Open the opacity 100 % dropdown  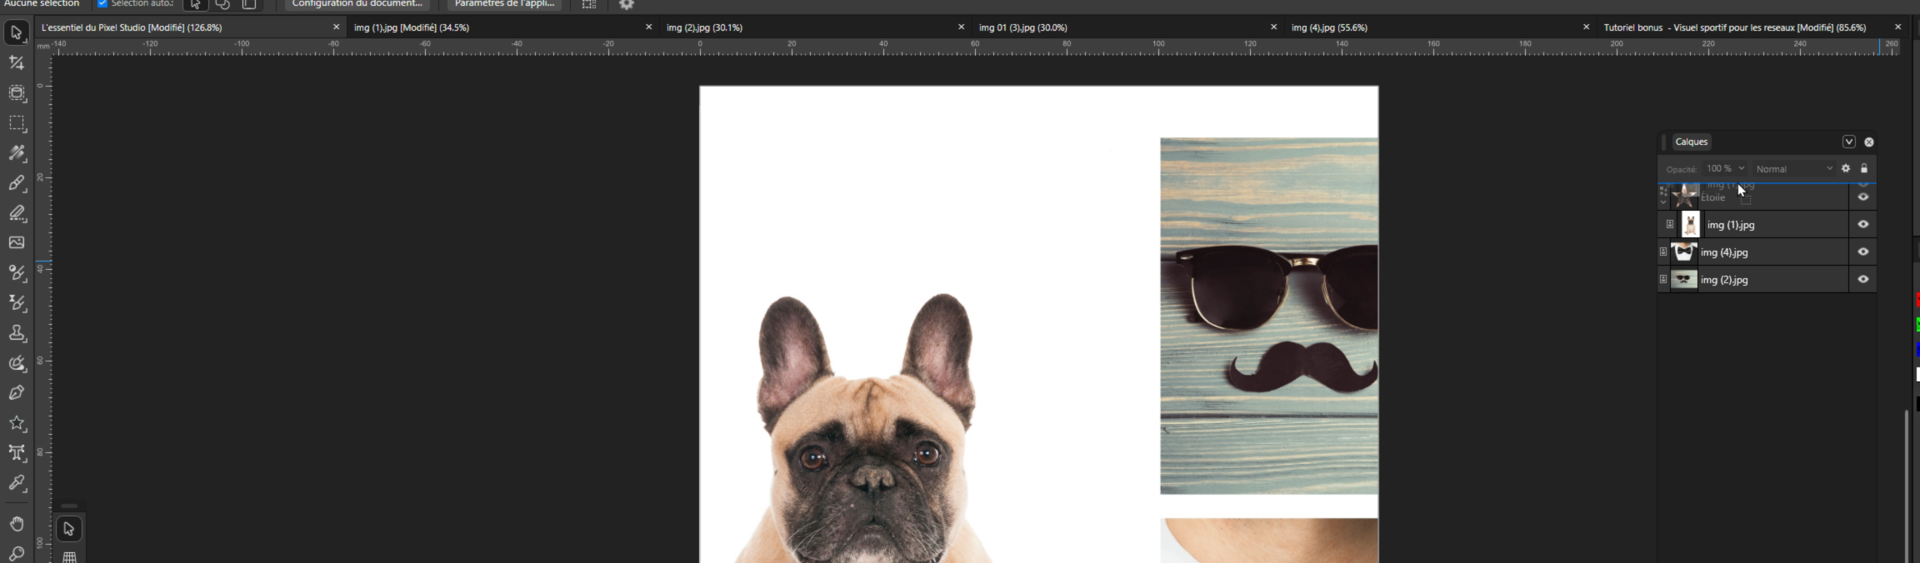click(x=1725, y=168)
